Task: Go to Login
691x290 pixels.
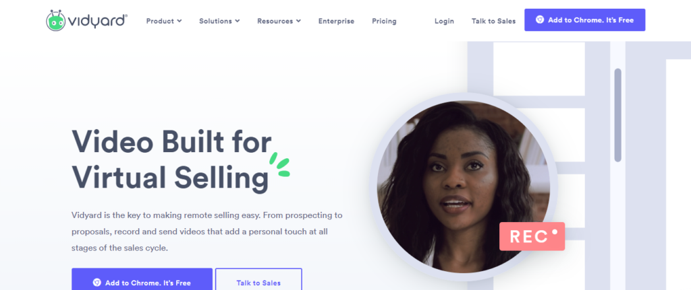Action: pos(444,21)
